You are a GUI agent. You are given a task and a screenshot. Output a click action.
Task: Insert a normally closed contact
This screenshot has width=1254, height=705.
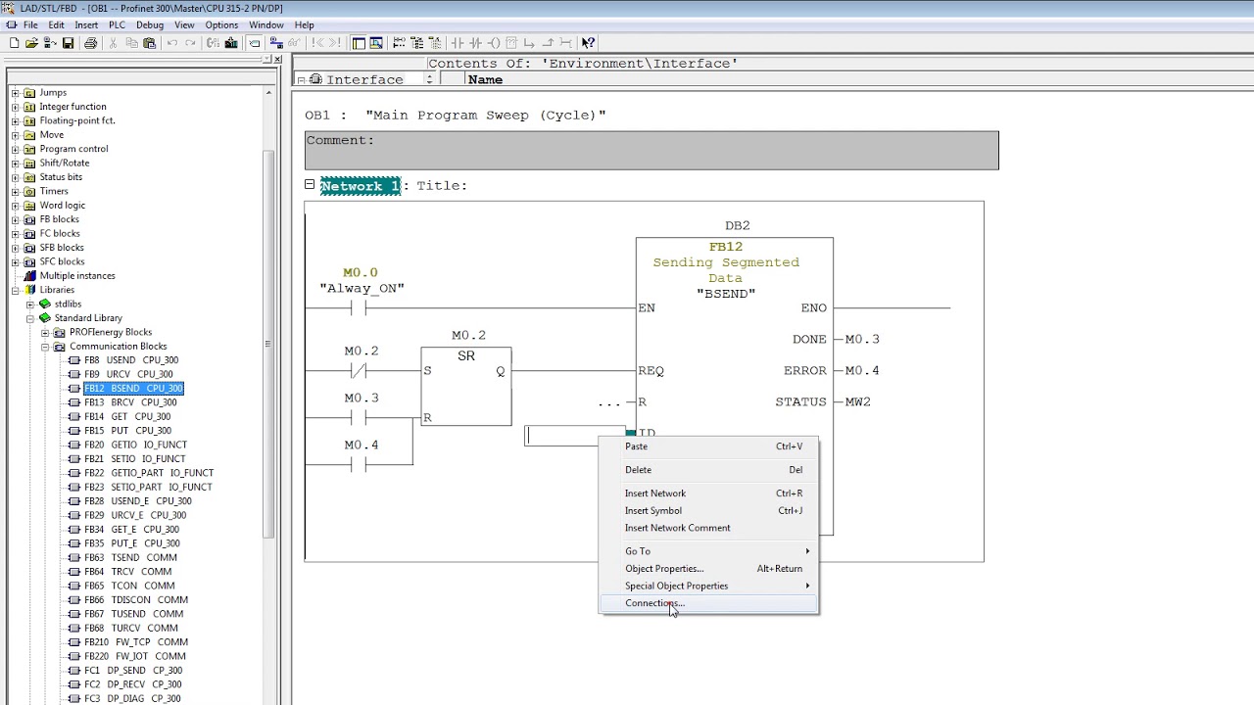pyautogui.click(x=475, y=43)
